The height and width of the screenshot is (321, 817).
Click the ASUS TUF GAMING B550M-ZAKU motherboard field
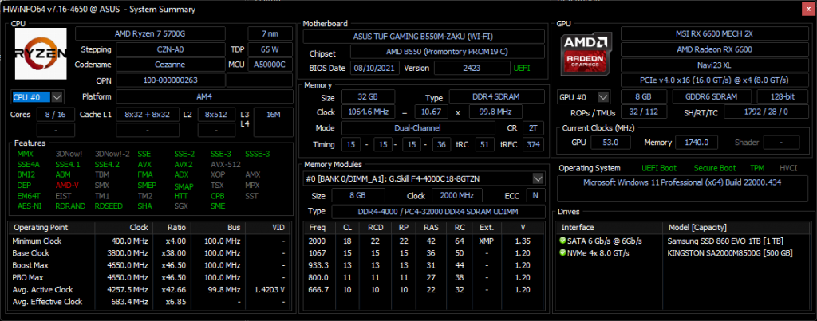(x=424, y=37)
